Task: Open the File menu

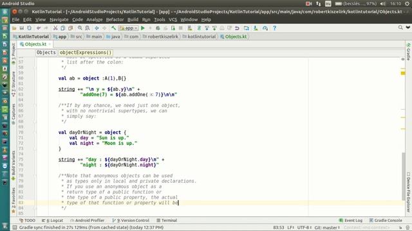Action: [15, 20]
